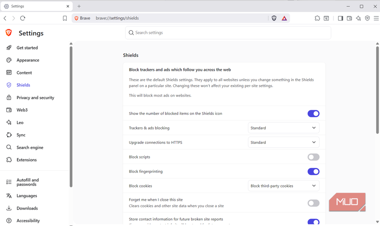Open Upgrade connections to HTTPS dropdown

[284, 142]
